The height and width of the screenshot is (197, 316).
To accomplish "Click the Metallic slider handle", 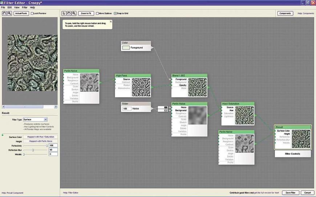I will (24, 154).
